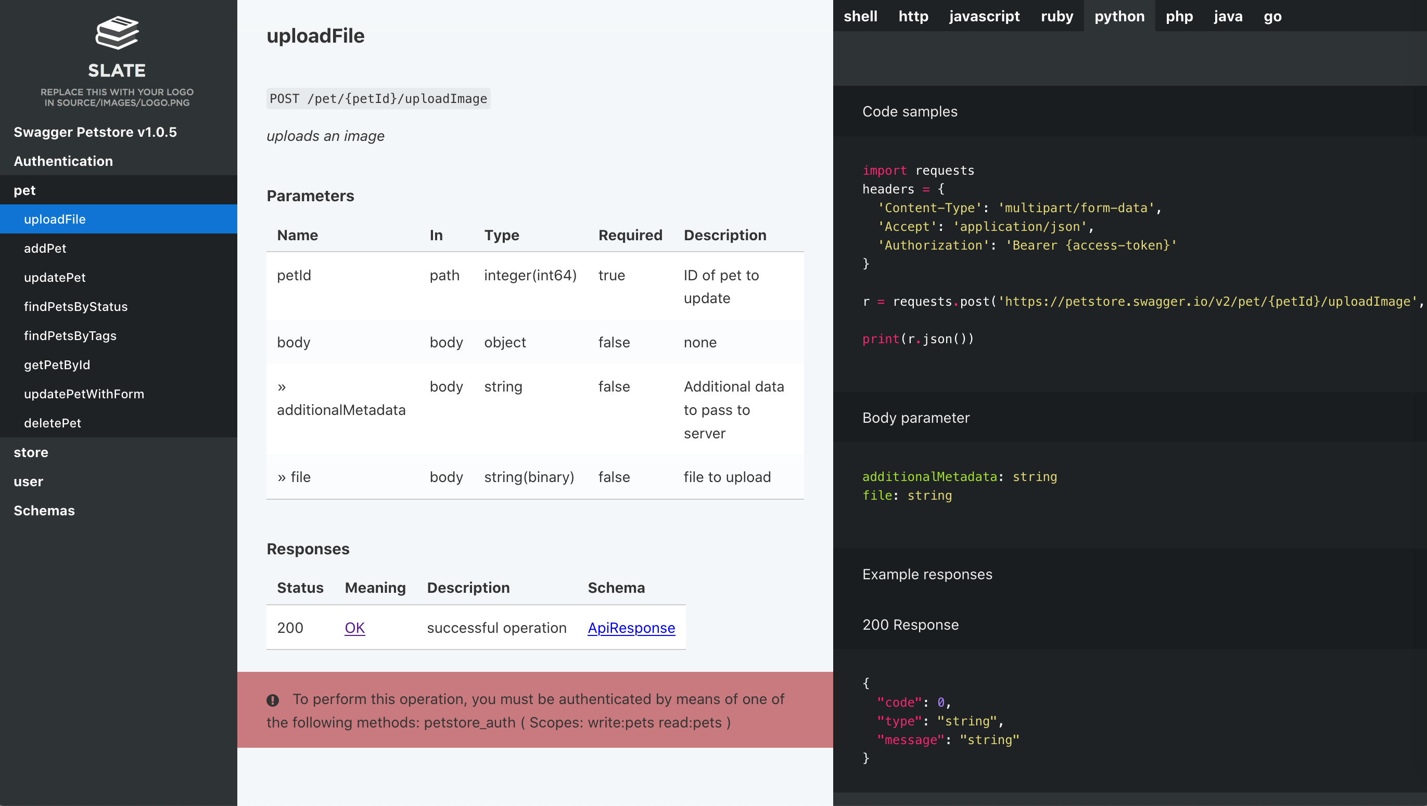
Task: Expand the user section in sidebar
Action: point(28,482)
